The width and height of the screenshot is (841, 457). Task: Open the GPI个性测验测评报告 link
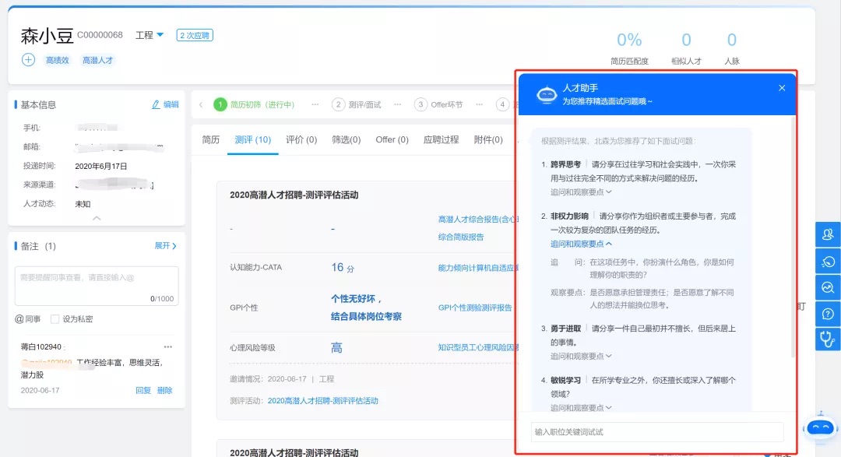point(475,308)
